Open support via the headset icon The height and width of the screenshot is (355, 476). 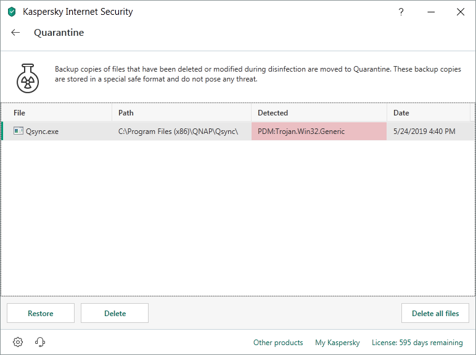coord(39,342)
